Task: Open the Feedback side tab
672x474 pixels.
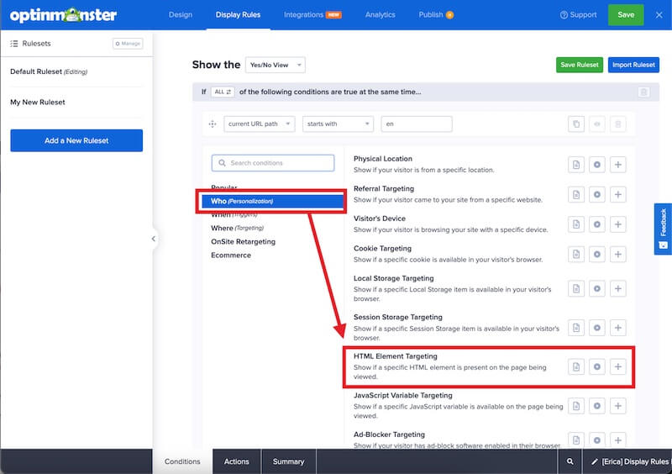Action: (x=663, y=229)
